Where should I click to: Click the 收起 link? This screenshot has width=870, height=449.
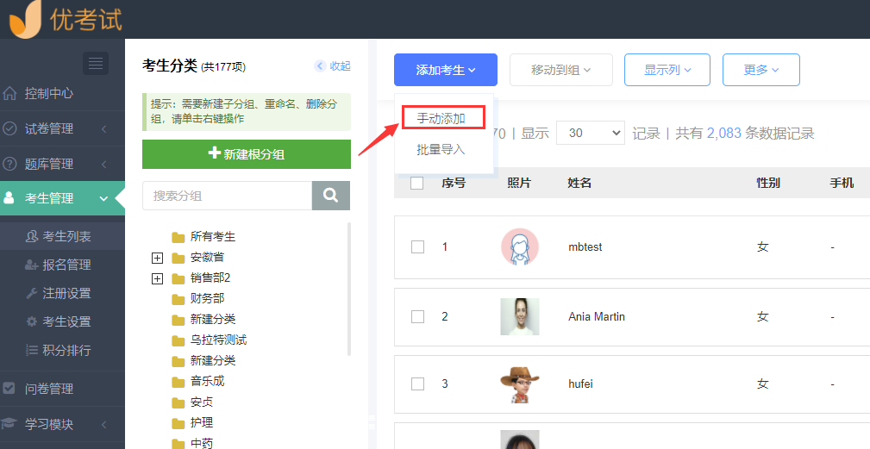pos(340,66)
